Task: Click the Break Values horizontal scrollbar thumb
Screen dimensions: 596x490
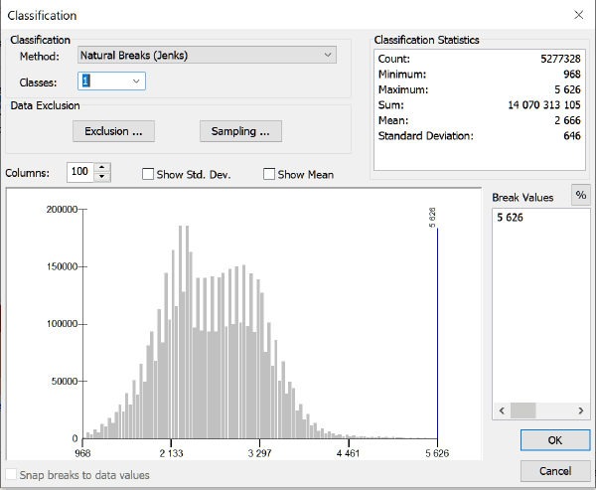Action: tap(523, 409)
